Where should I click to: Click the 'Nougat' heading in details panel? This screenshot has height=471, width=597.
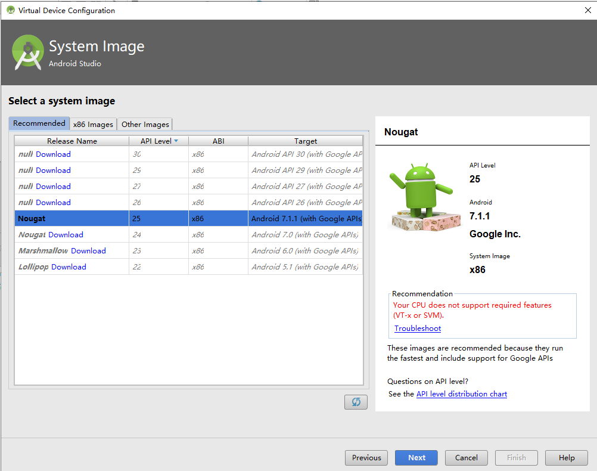401,132
